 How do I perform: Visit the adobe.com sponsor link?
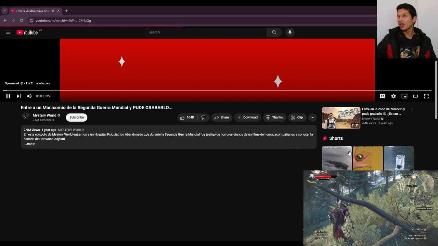coord(43,83)
